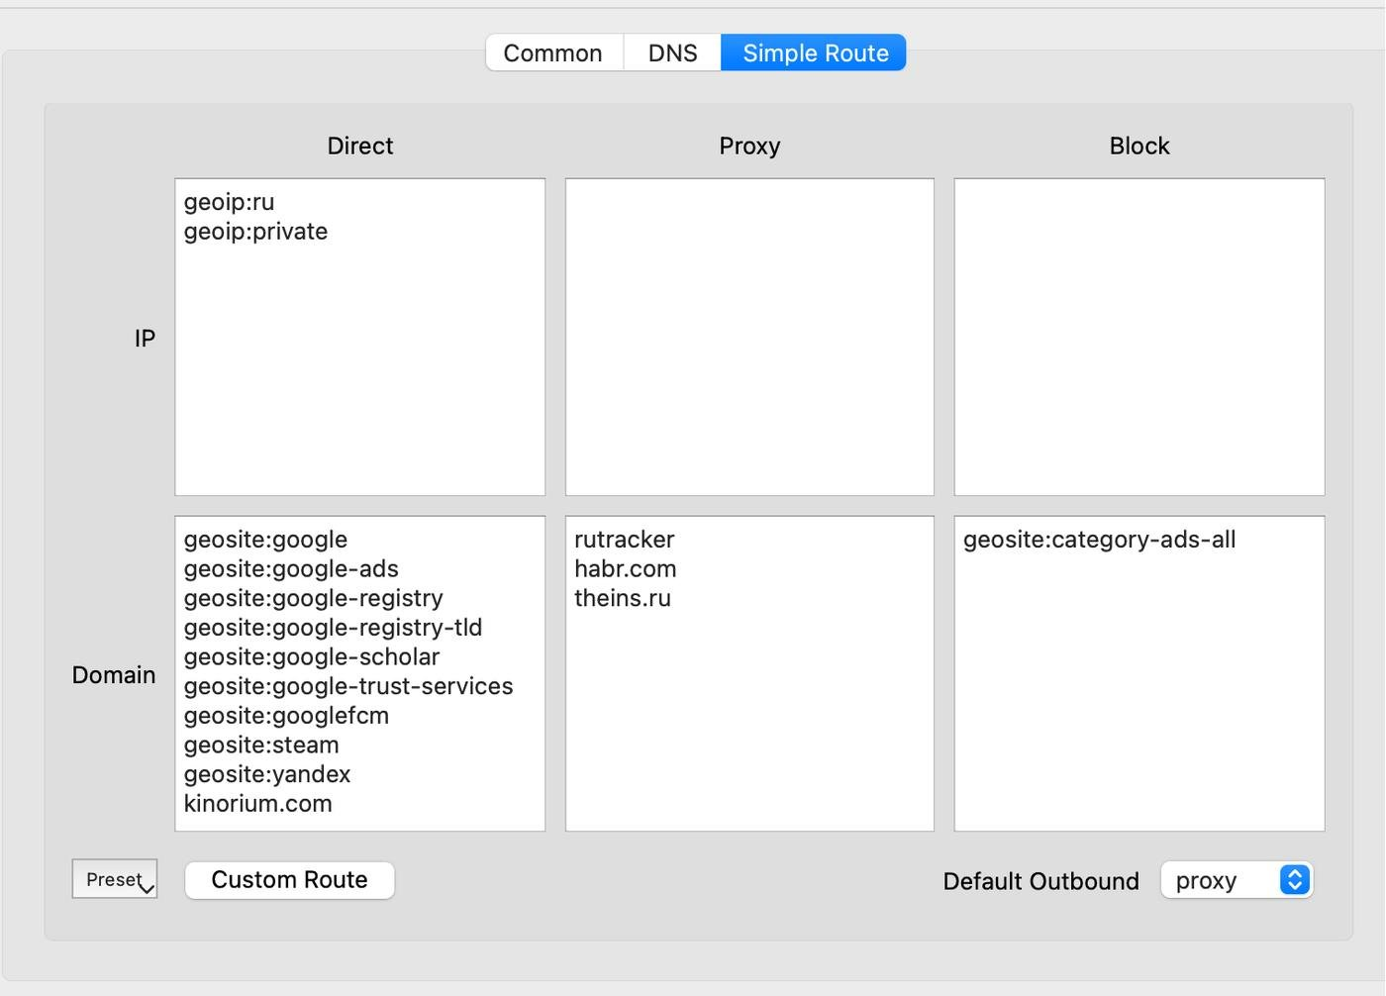Click inside the empty Proxy IP box

[x=749, y=337]
